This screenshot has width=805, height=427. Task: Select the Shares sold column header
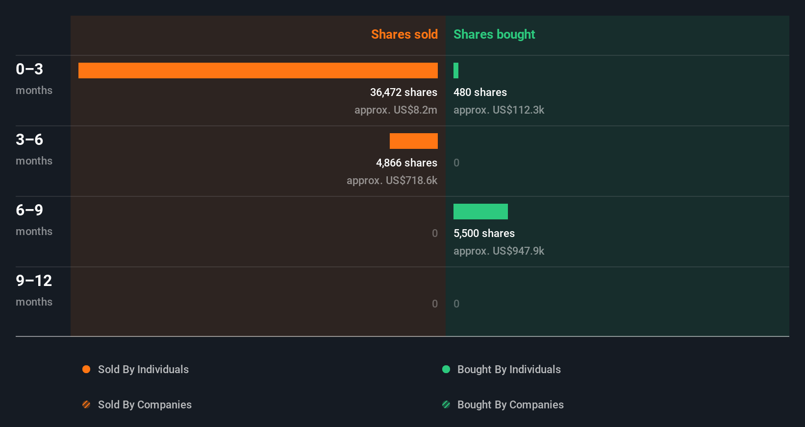coord(404,34)
